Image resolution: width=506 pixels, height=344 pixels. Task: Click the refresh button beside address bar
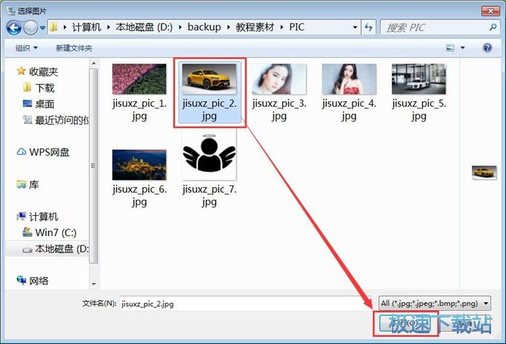pyautogui.click(x=368, y=28)
